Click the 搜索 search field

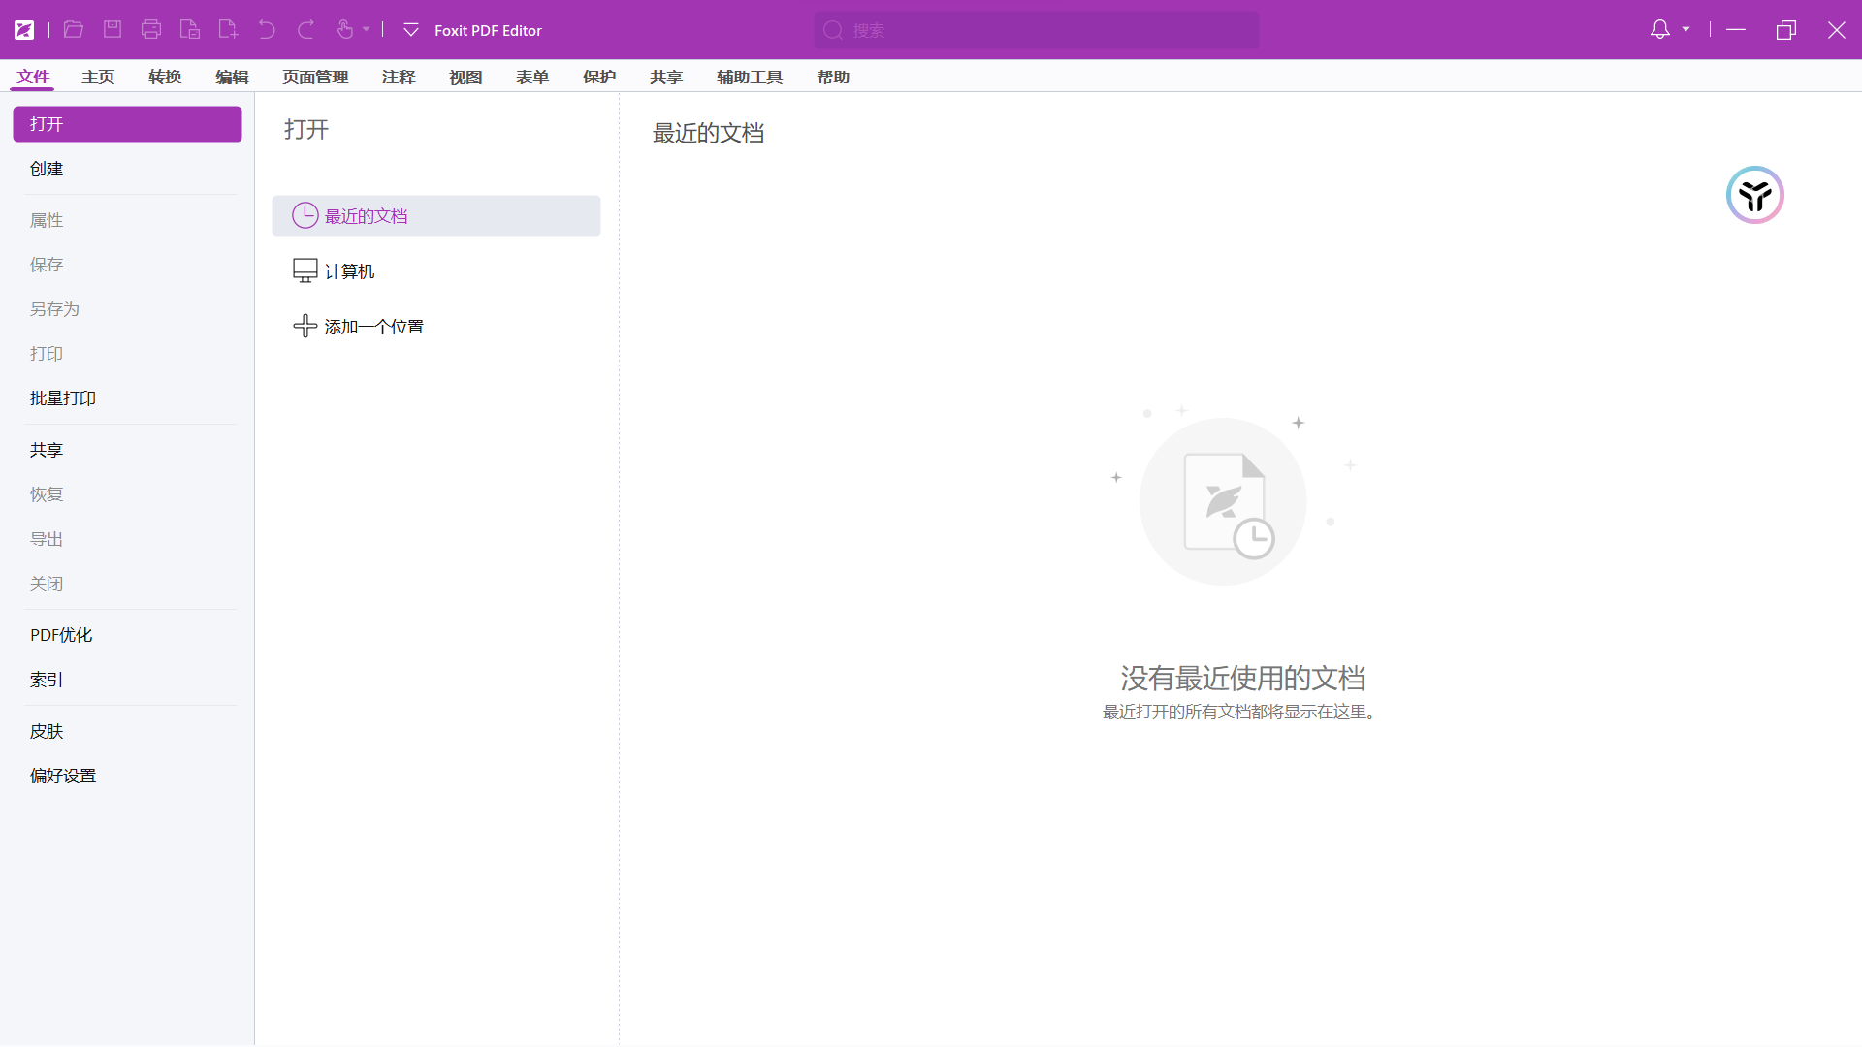point(1036,30)
